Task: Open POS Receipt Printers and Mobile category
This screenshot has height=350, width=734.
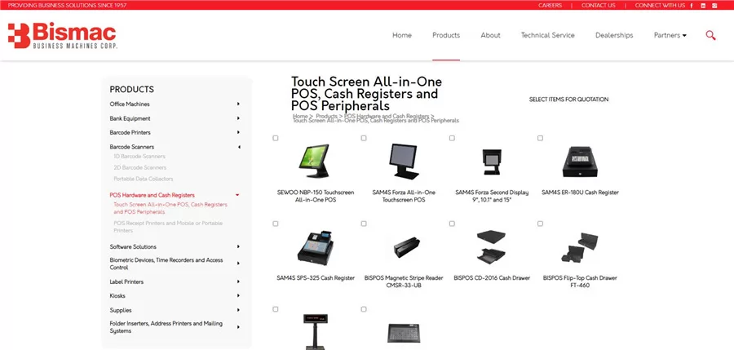Action: [168, 227]
